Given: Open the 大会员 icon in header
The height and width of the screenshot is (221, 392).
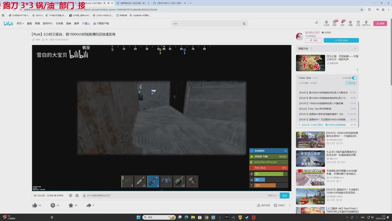Looking at the screenshot, I should 326,23.
